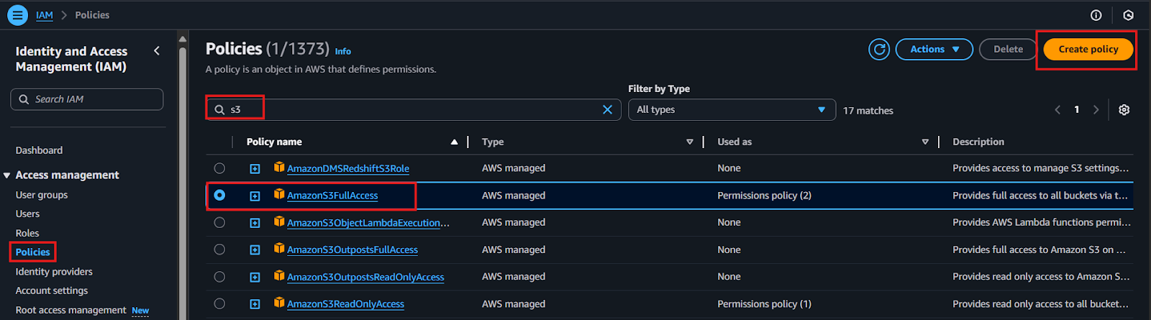Open AmazonS3OutpostsReadOnlyAccess policy link

(365, 277)
